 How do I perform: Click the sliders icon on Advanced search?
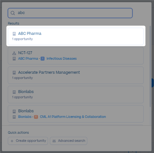[x=54, y=141]
